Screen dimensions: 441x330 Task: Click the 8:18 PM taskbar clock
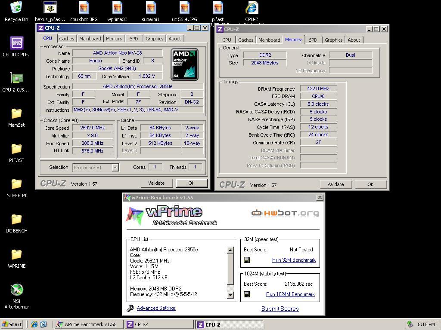point(426,324)
